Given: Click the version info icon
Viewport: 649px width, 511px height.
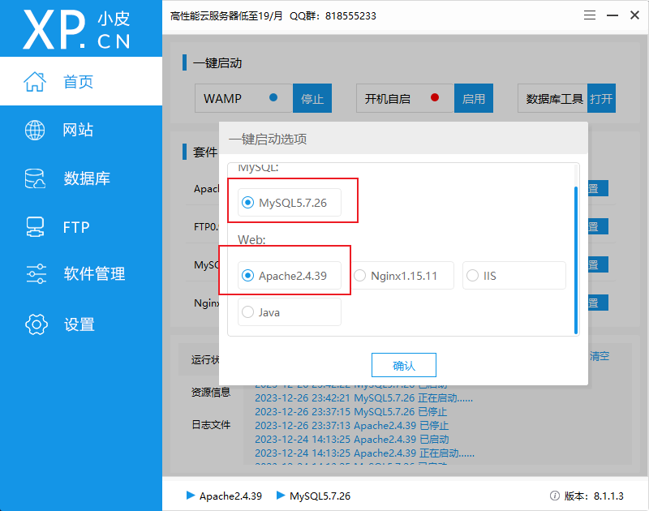Looking at the screenshot, I should point(555,496).
